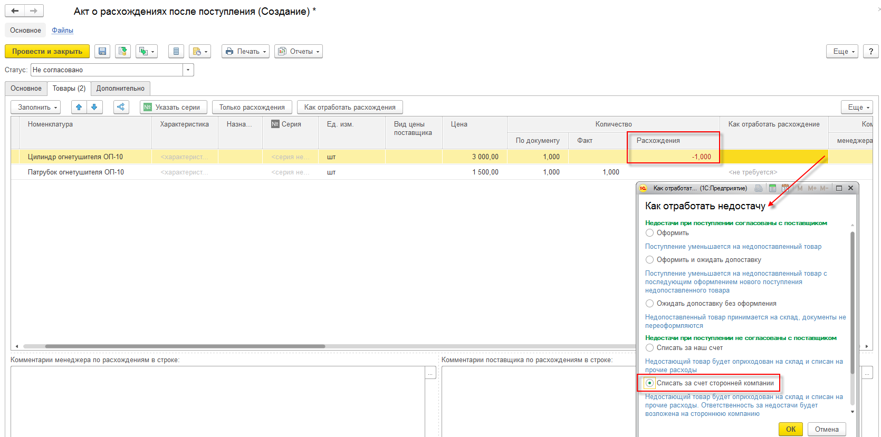This screenshot has height=437, width=881.
Task: Click Провести и закрыть
Action: coord(47,51)
